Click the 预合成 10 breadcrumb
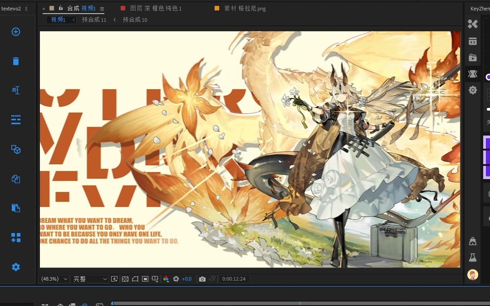490x306 pixels. pyautogui.click(x=134, y=19)
